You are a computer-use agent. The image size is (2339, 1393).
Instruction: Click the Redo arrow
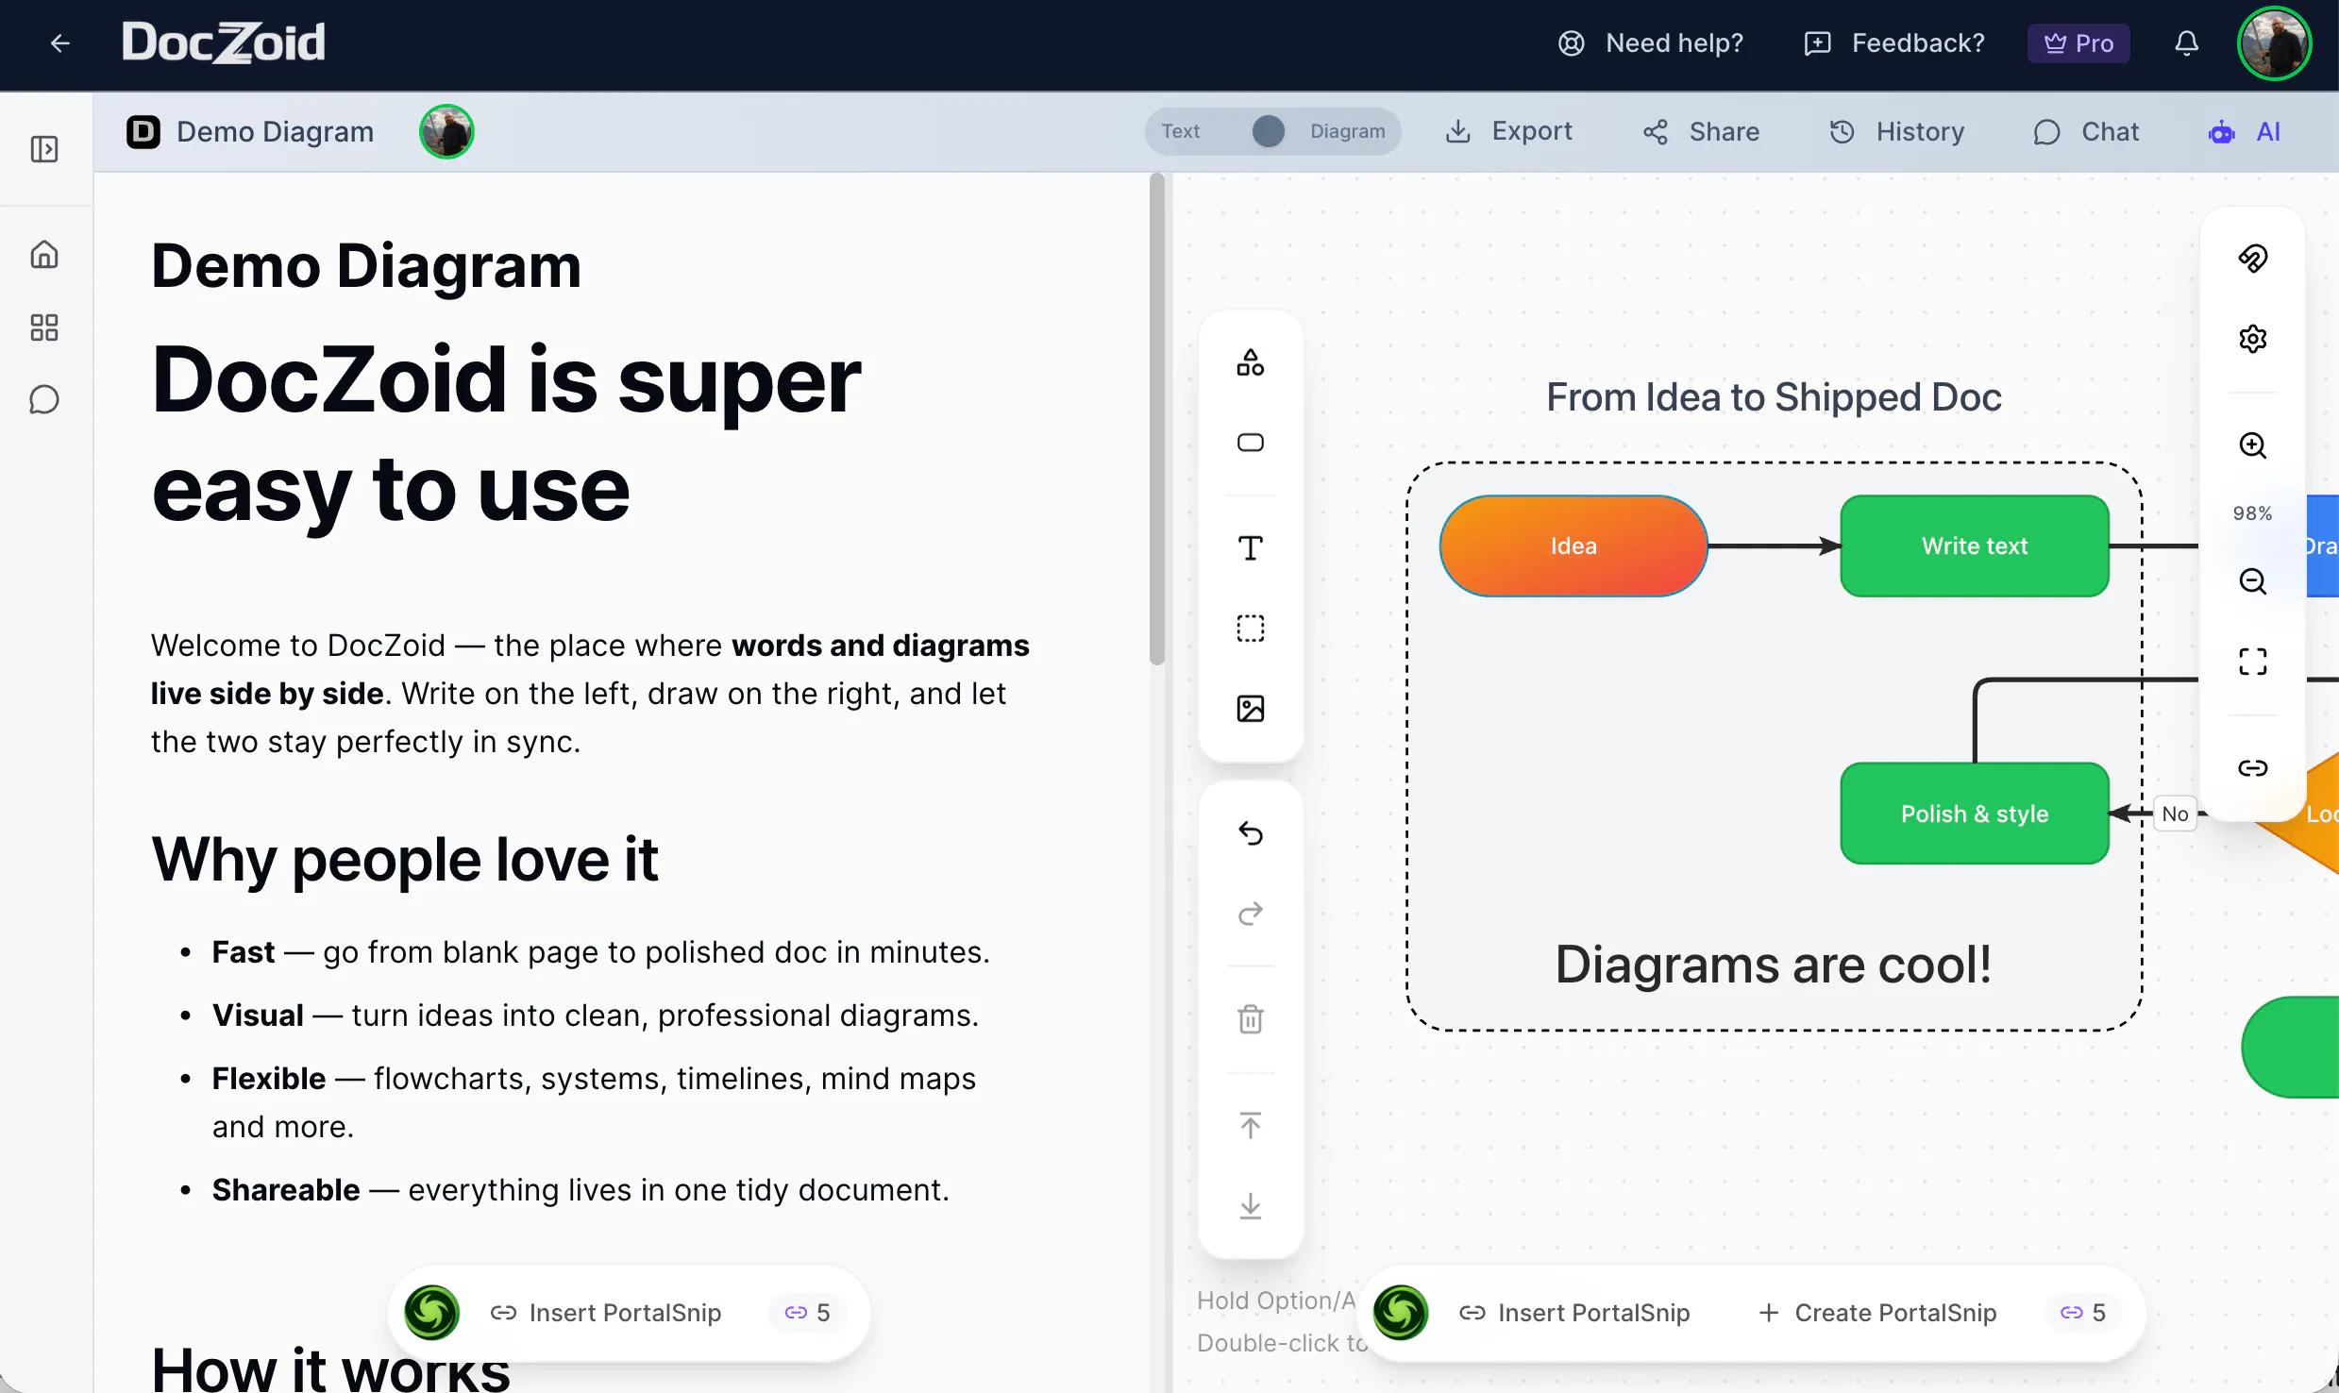point(1251,914)
